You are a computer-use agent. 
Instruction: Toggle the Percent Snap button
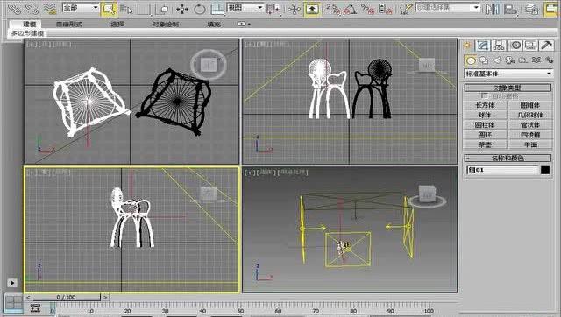[x=367, y=9]
